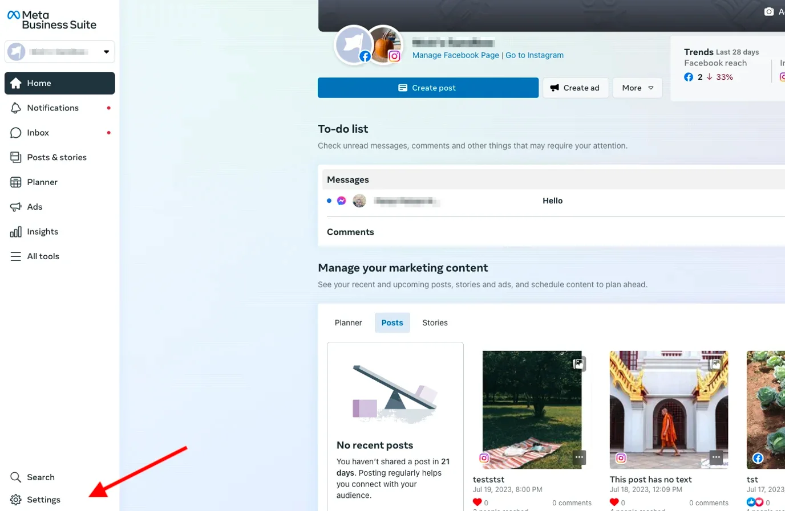785x511 pixels.
Task: Open the Inbox
Action: tap(38, 132)
